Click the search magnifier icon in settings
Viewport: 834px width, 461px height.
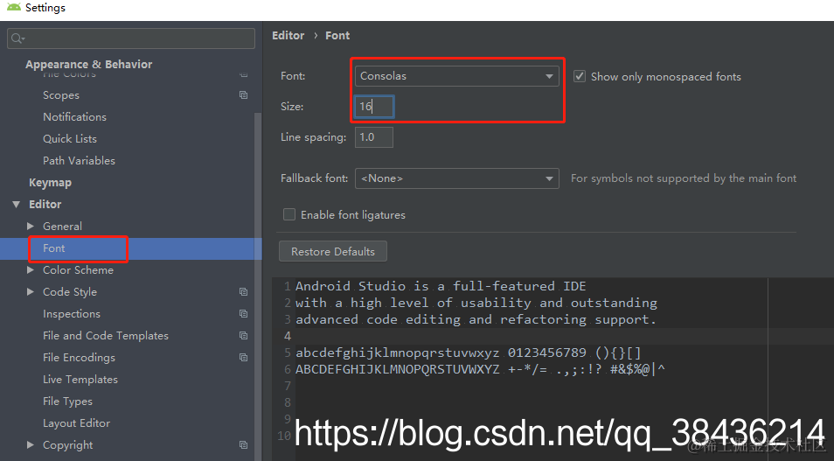[x=17, y=38]
